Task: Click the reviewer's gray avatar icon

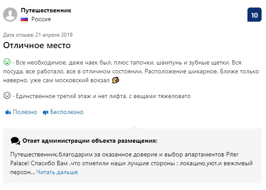Action: (10, 15)
